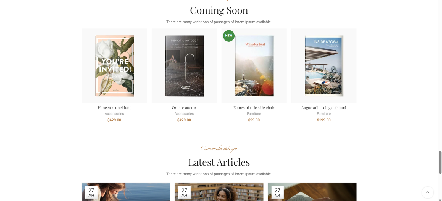Click Furniture category under Eames chair

coord(254,114)
